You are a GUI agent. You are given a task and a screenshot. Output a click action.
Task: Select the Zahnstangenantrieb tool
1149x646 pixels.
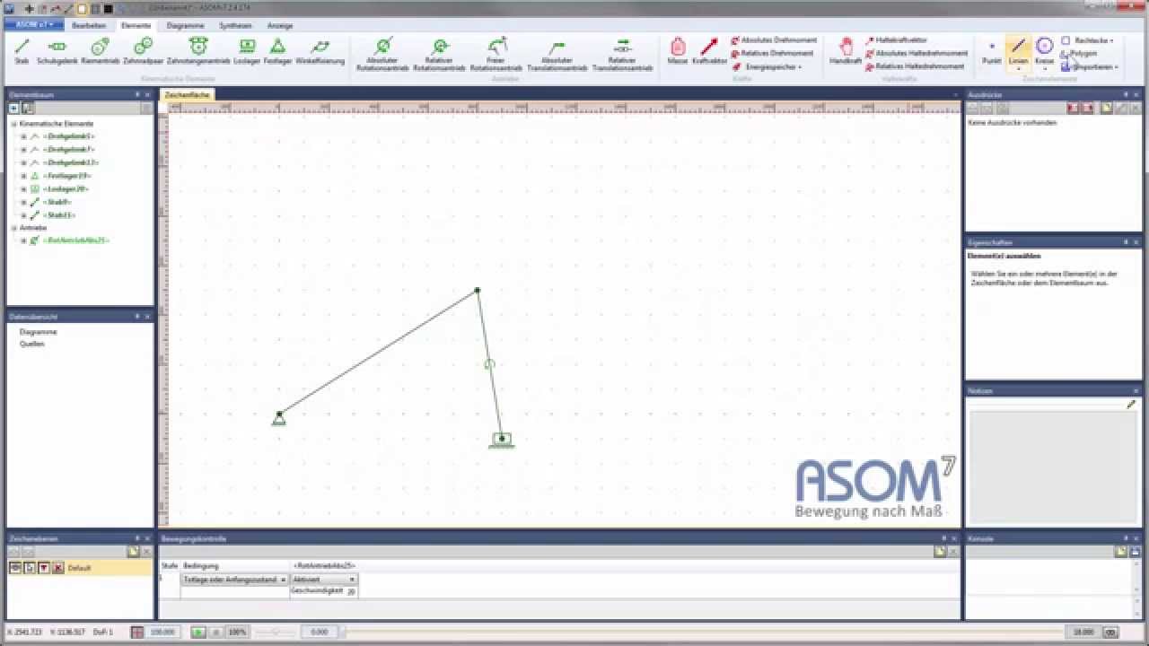point(198,51)
